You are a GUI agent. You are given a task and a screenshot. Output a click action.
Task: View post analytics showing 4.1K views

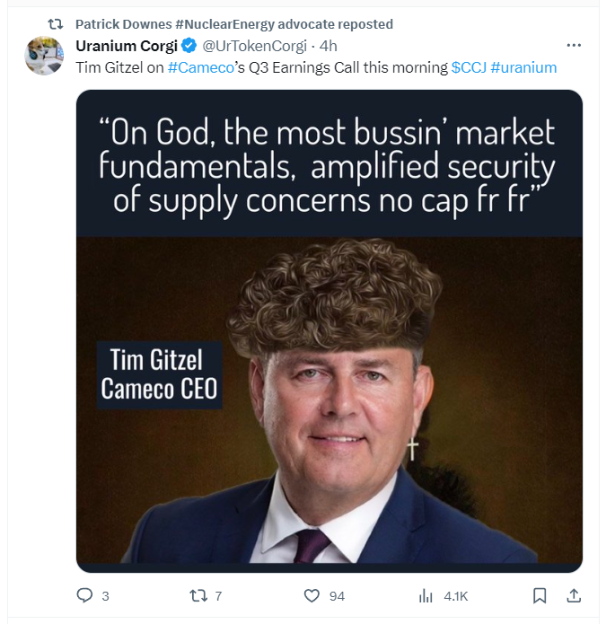427,595
